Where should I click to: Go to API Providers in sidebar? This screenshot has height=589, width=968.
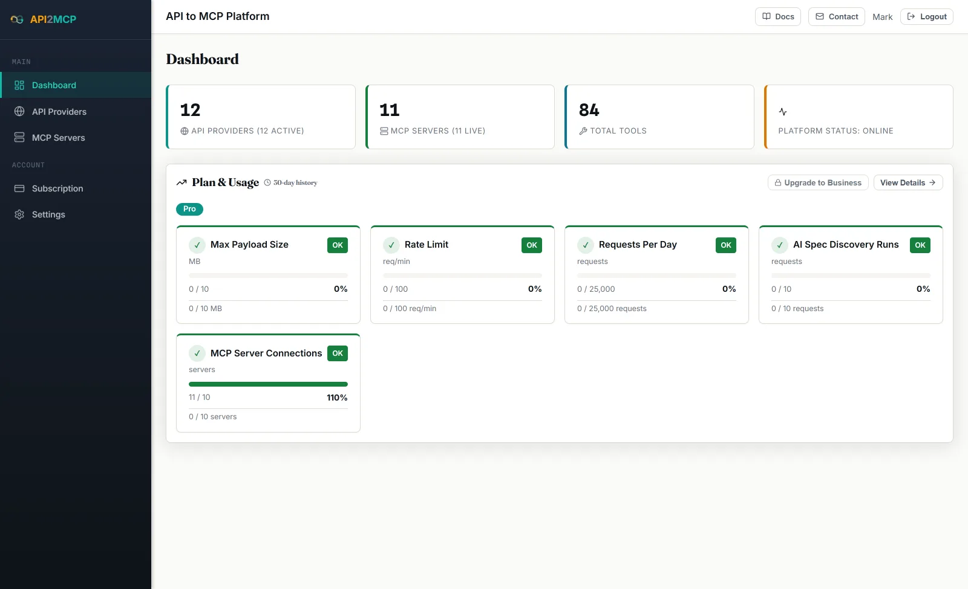(x=76, y=112)
